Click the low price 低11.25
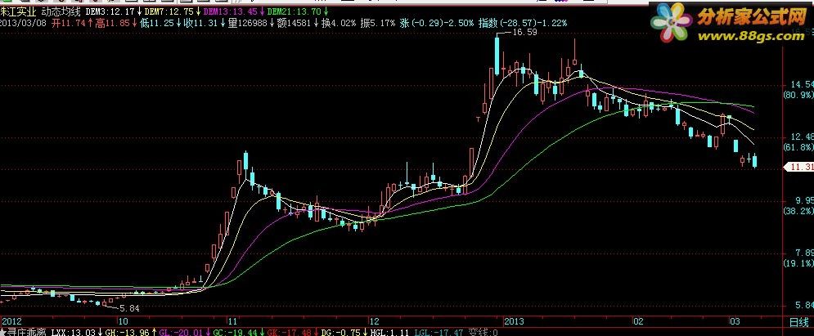Viewport: 814px width, 336px height. (x=157, y=23)
